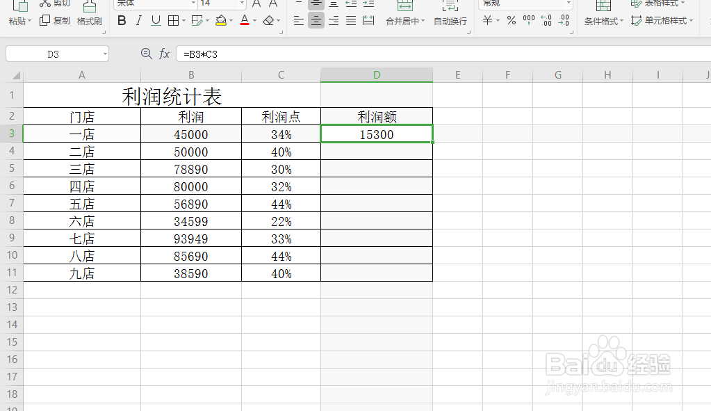Select cell with 78890
The height and width of the screenshot is (411, 711).
pos(191,169)
